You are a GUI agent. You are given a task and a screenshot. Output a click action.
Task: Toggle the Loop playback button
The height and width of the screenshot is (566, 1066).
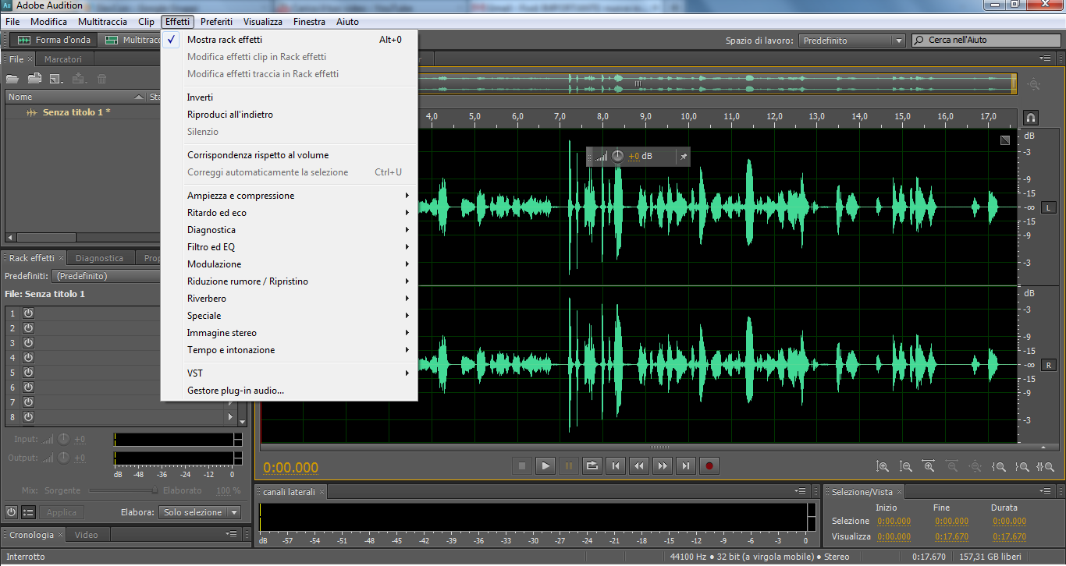click(592, 466)
